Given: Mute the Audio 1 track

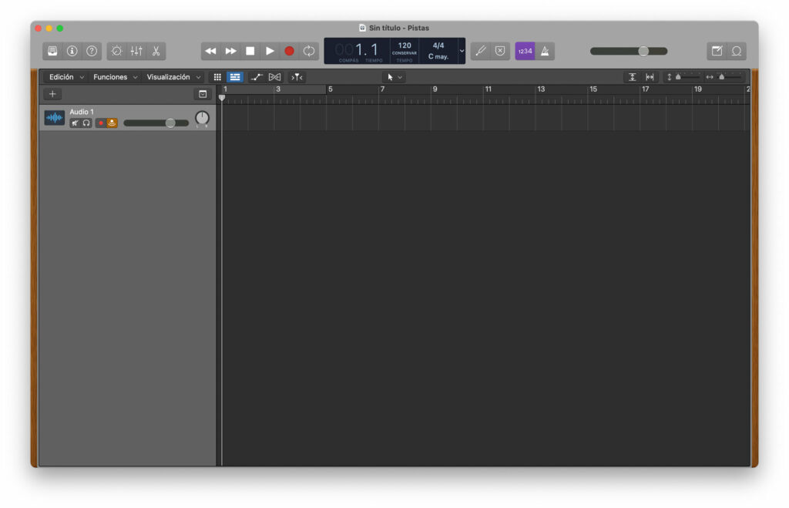Looking at the screenshot, I should (x=76, y=123).
